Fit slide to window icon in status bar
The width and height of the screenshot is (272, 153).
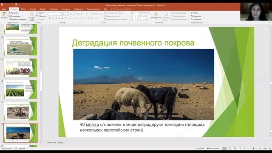pyautogui.click(x=270, y=149)
